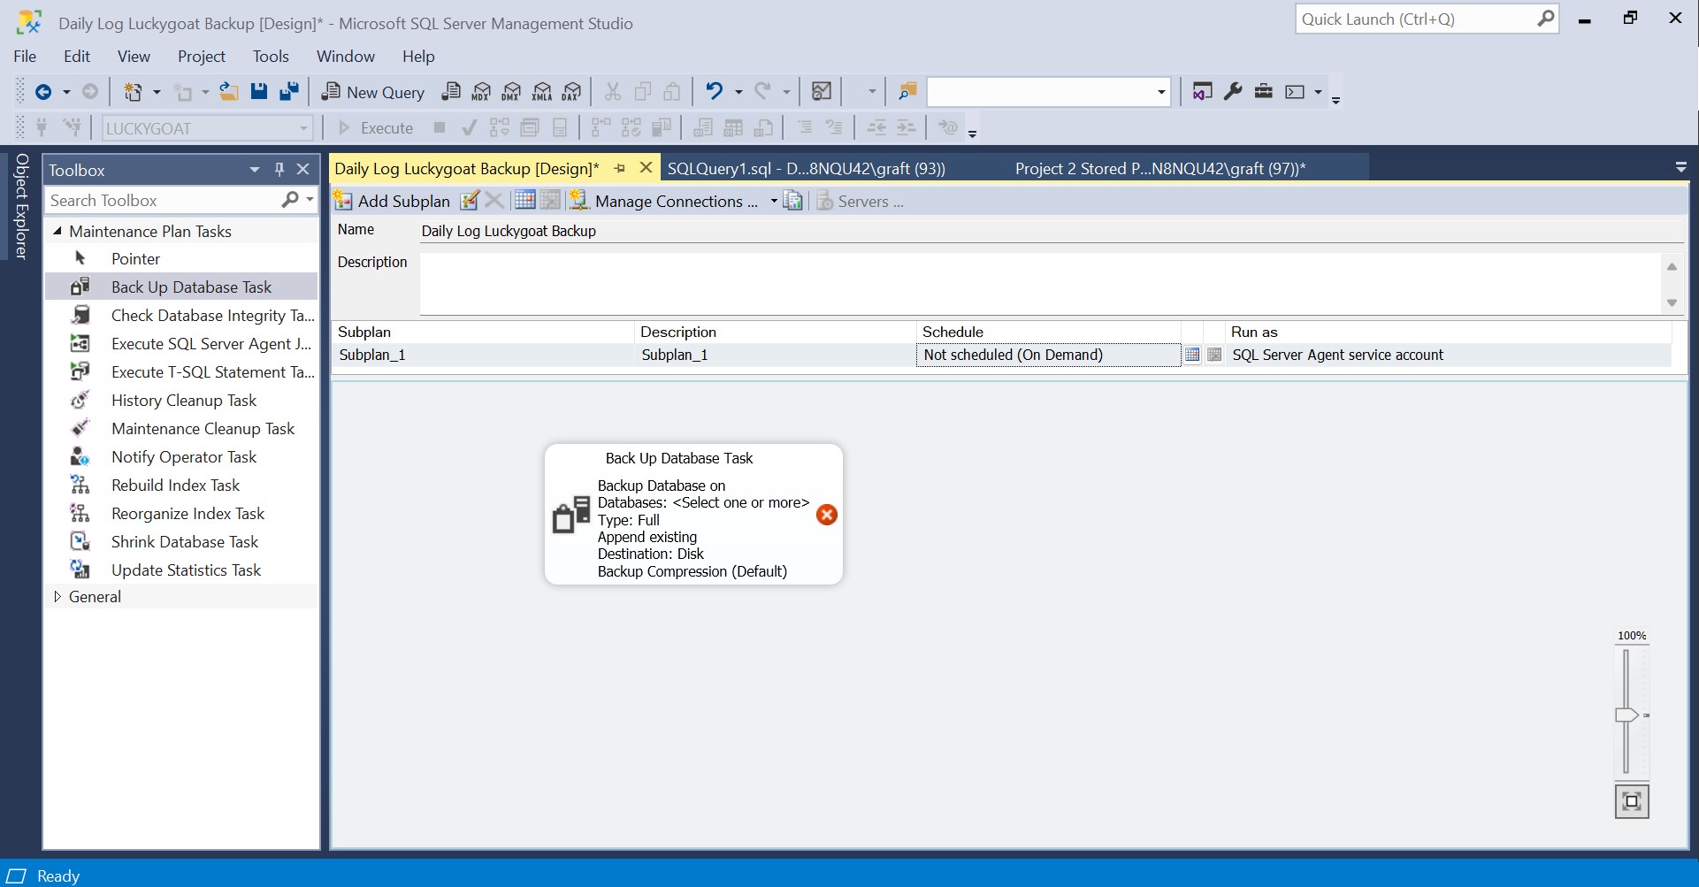The height and width of the screenshot is (887, 1699).
Task: Collapse the Maintenance Plan Tasks group
Action: pyautogui.click(x=57, y=231)
